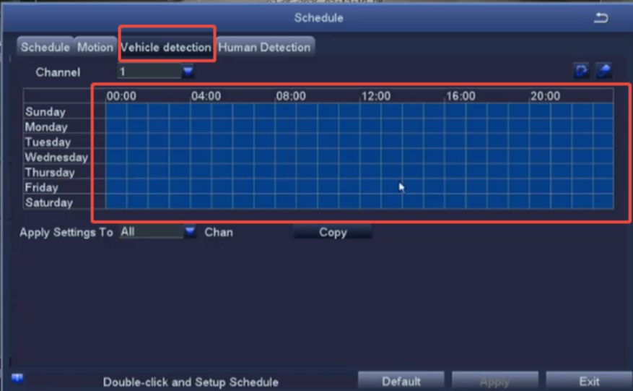
Task: Expand the Channel dropdown arrow
Action: 188,72
